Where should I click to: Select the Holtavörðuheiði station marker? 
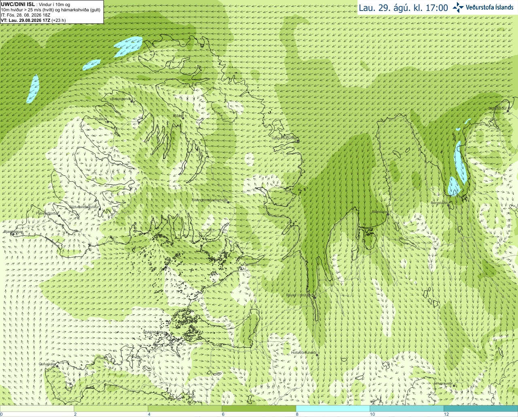[317, 355]
